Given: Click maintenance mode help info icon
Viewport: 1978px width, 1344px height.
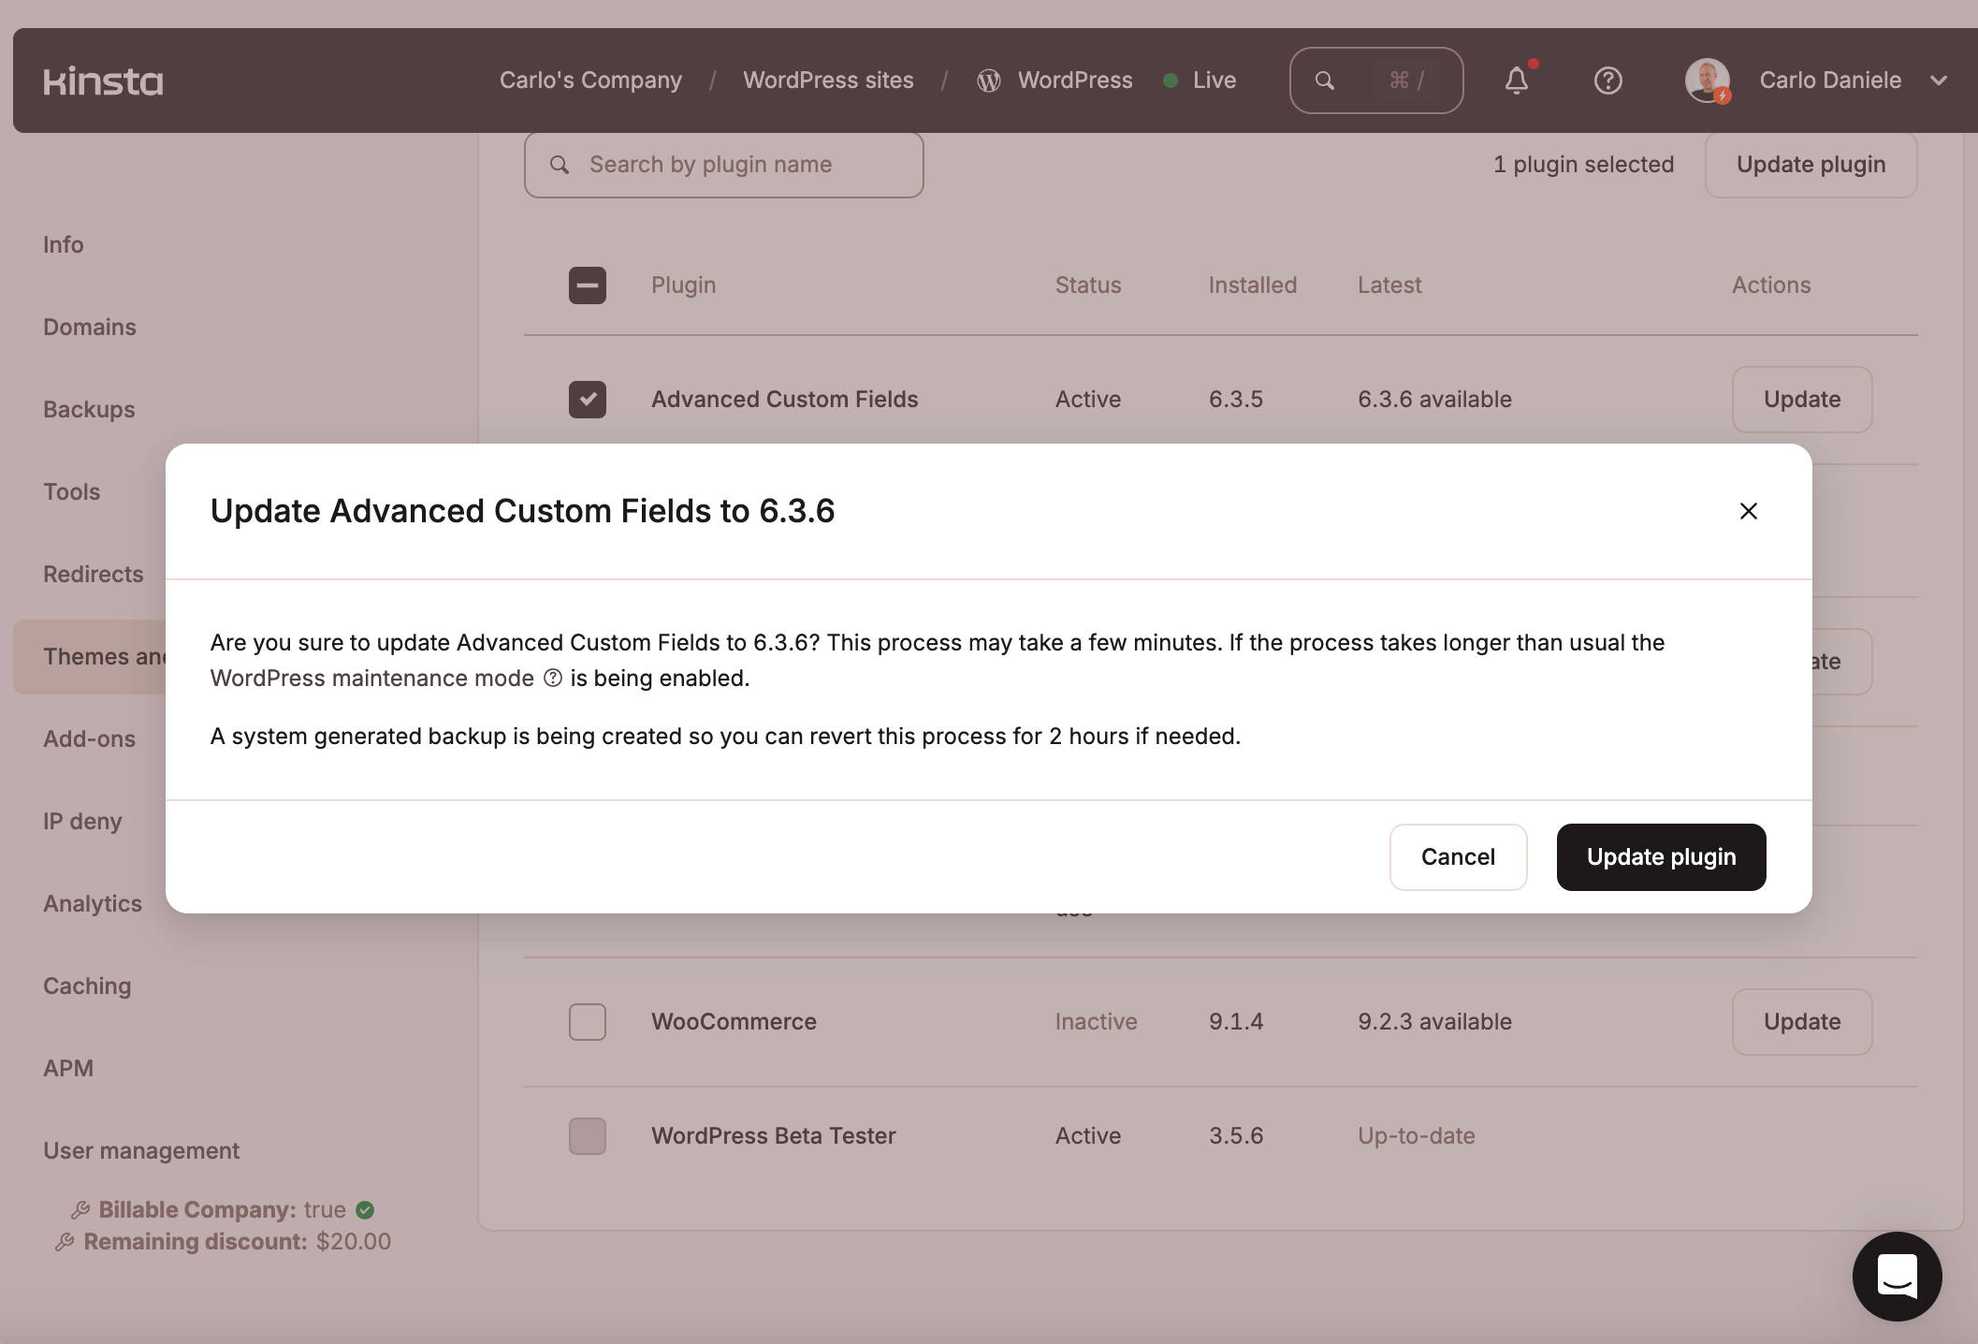Looking at the screenshot, I should pos(553,678).
